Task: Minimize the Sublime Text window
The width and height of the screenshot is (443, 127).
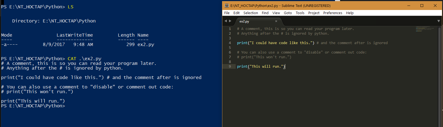Action: (409, 6)
